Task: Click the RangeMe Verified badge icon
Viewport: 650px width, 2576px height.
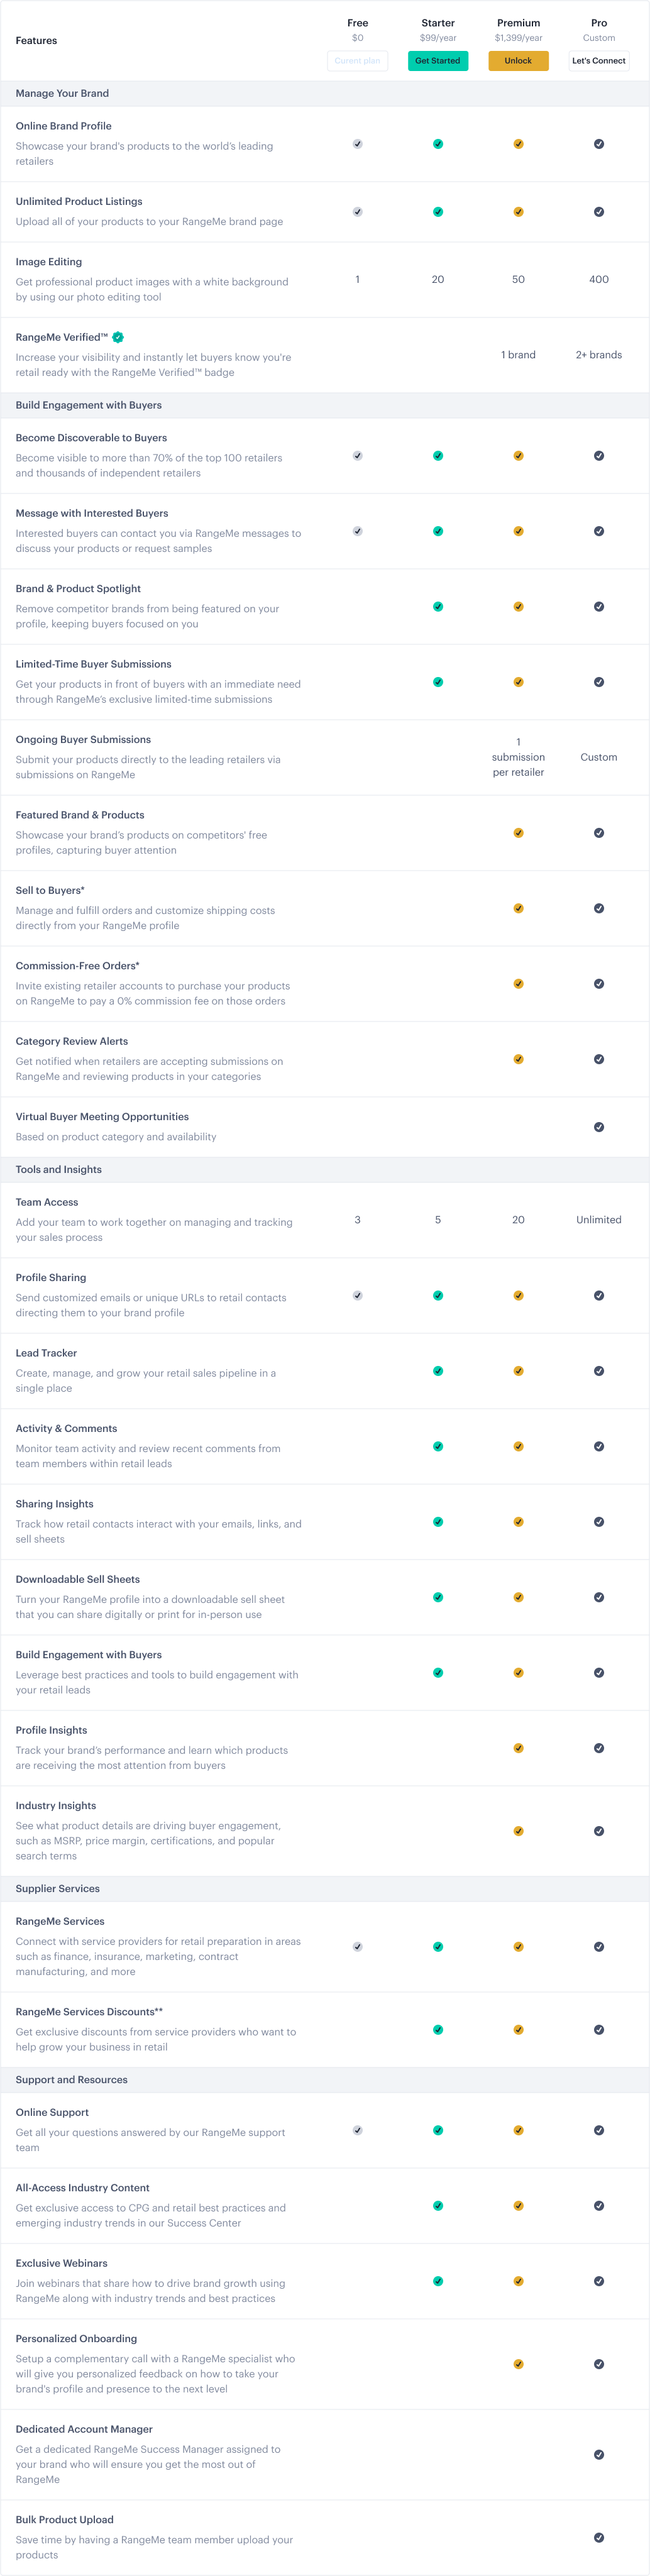Action: pos(117,337)
